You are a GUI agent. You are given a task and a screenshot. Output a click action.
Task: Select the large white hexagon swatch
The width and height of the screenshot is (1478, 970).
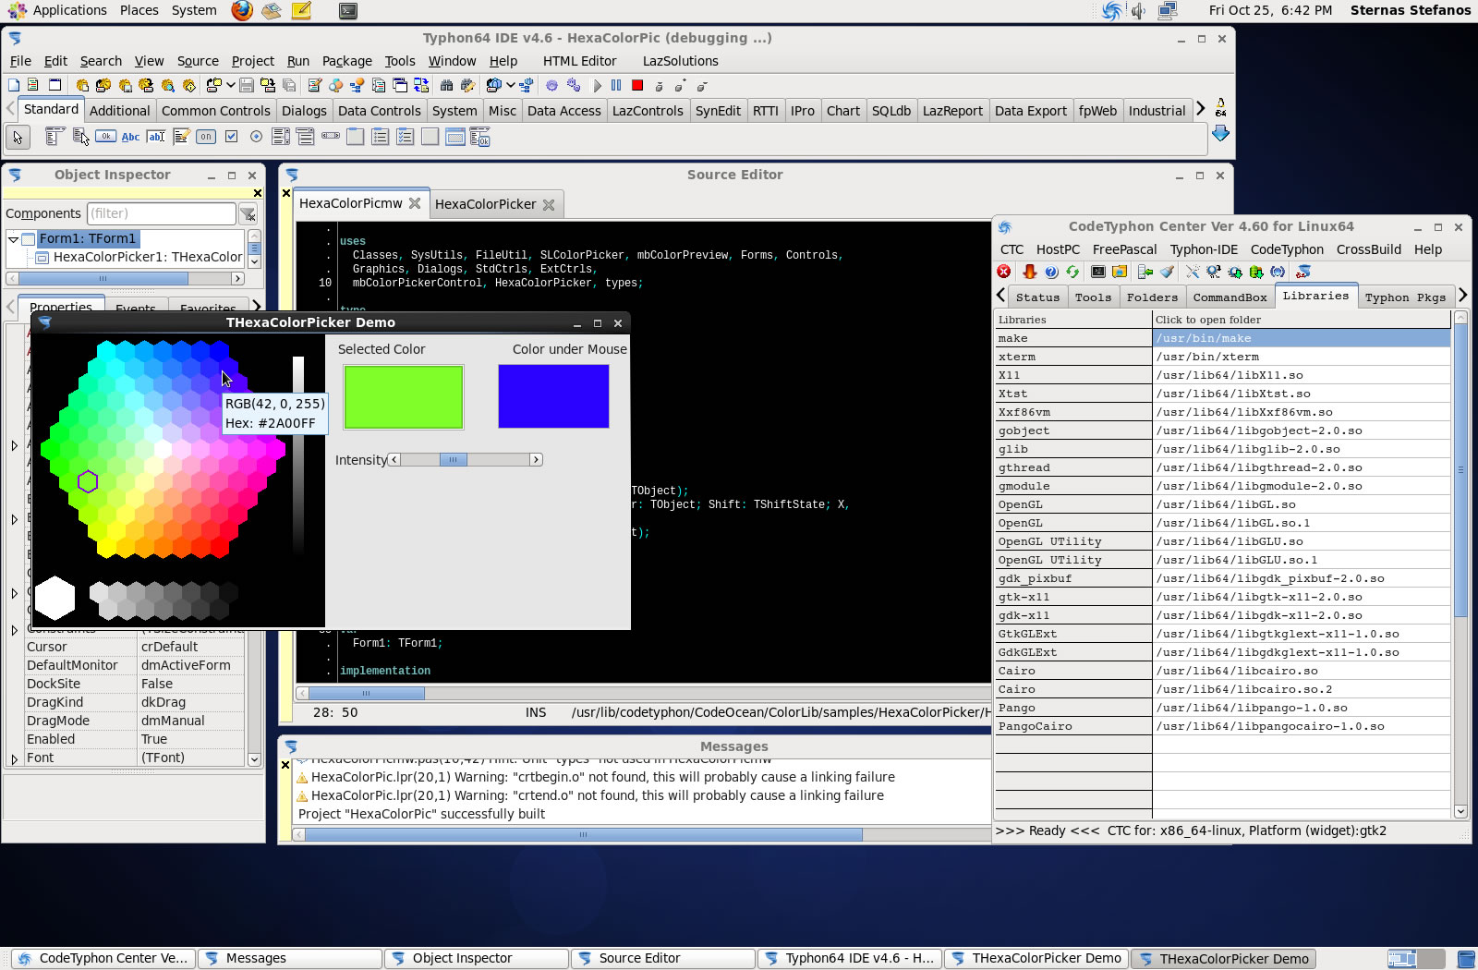coord(55,598)
